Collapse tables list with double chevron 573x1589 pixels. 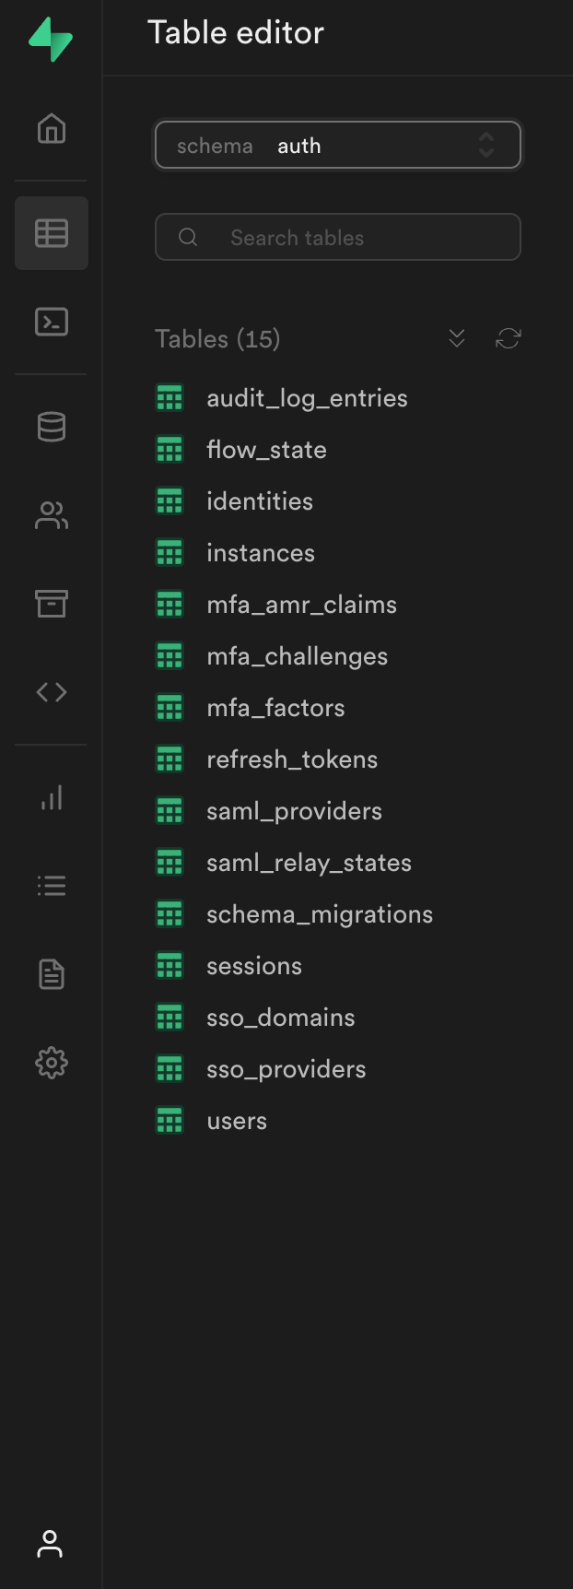coord(457,338)
